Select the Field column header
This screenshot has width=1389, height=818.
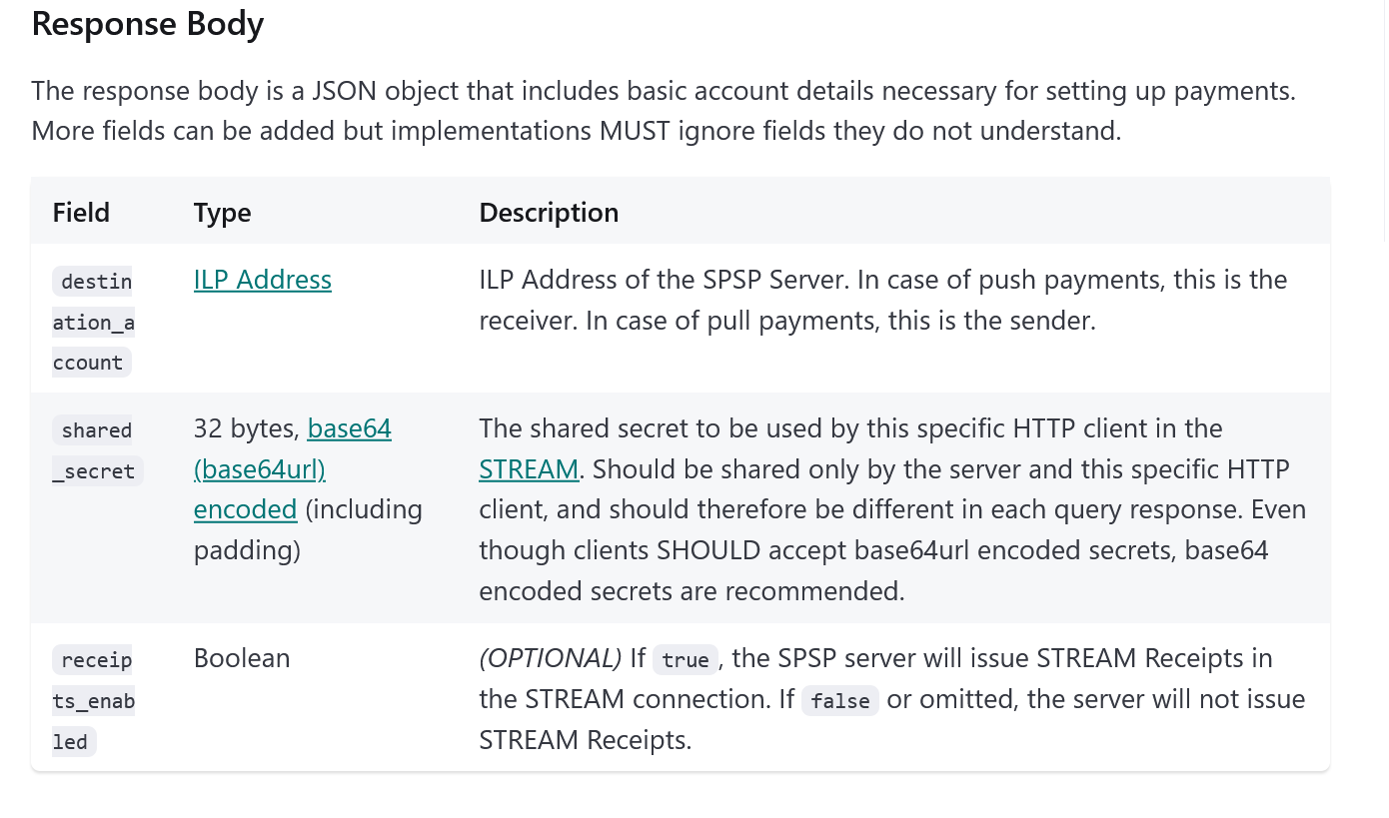click(x=81, y=213)
